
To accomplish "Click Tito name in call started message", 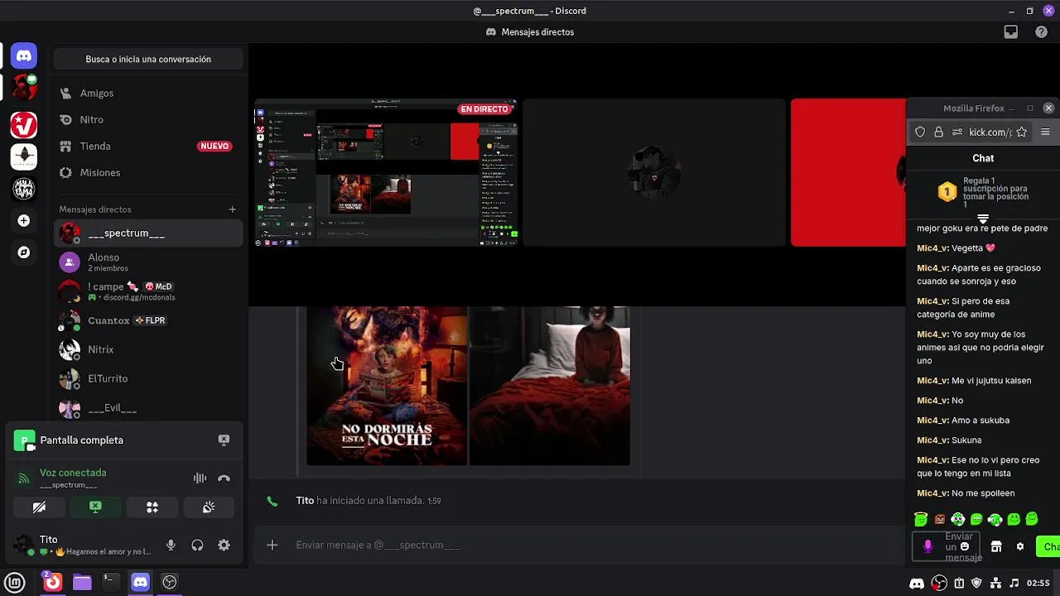I will 305,501.
